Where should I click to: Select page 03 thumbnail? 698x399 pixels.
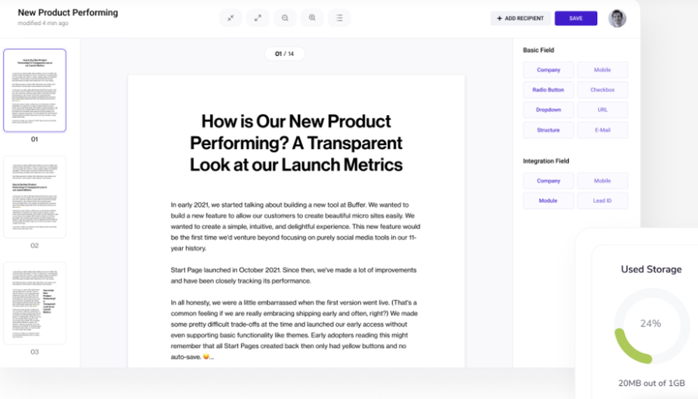35,303
